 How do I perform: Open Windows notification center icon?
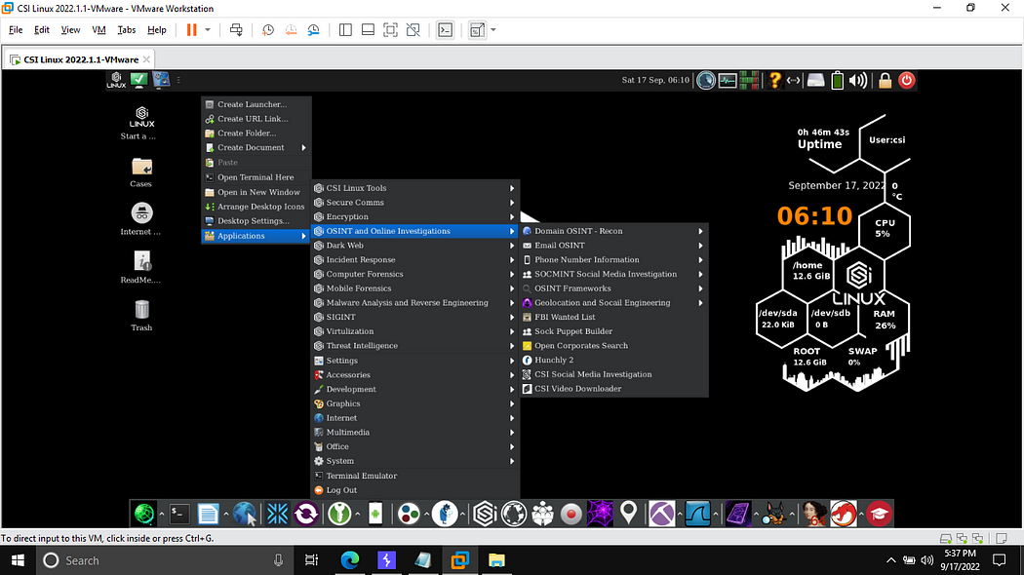click(x=1000, y=560)
